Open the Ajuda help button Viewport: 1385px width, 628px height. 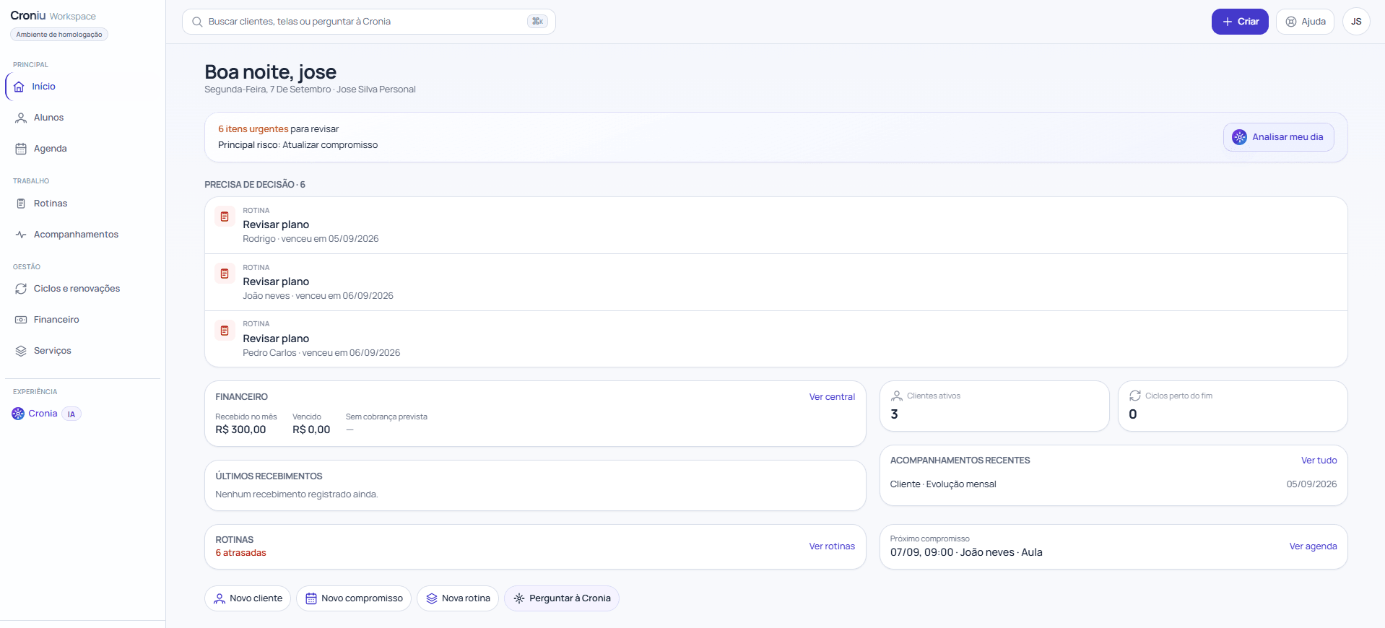click(1305, 22)
